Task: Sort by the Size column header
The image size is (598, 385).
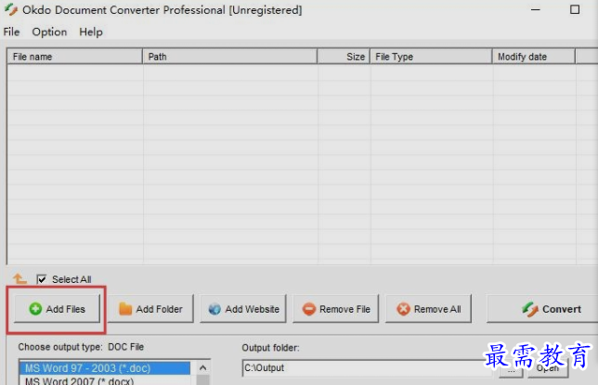Action: (344, 57)
